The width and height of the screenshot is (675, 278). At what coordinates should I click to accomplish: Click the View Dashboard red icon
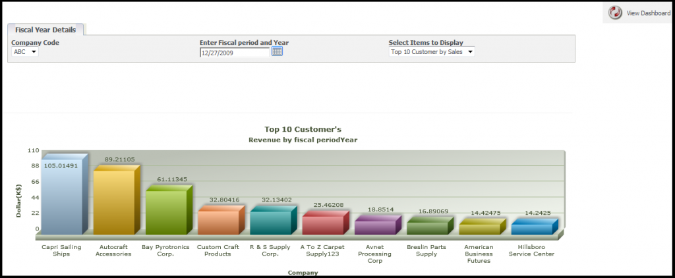(x=615, y=13)
